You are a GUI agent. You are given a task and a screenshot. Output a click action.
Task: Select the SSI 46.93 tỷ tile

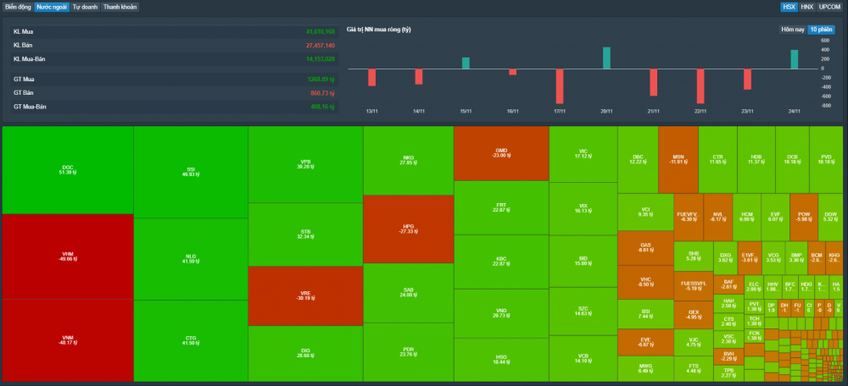[191, 172]
